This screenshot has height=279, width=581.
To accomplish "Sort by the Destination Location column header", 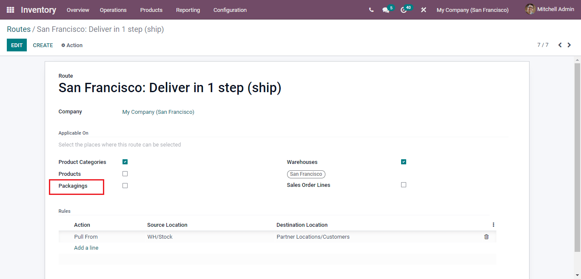I will 302,225.
